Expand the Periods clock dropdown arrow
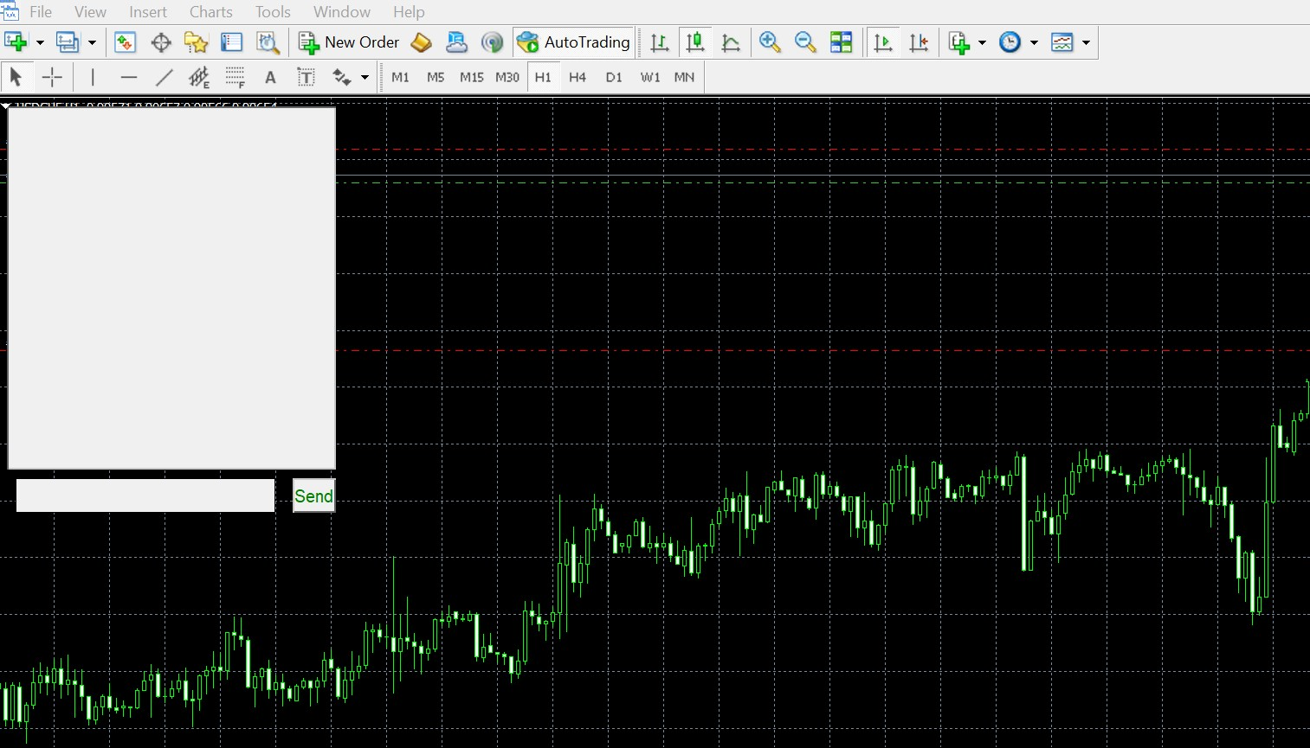 [1034, 42]
